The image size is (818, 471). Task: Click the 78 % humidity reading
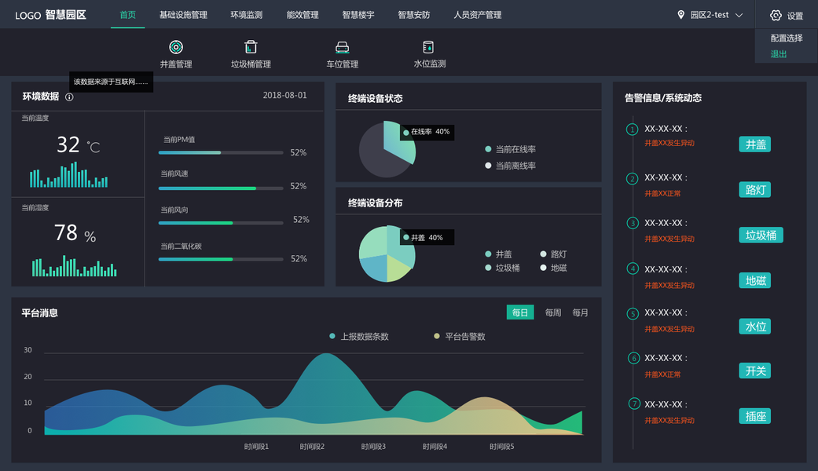click(75, 233)
